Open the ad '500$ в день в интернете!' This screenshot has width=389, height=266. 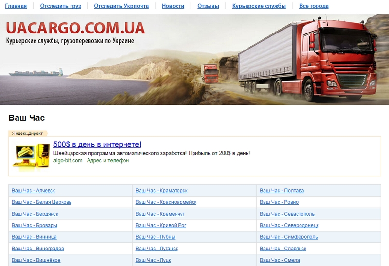[x=97, y=144]
